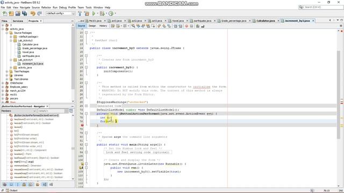The image size is (344, 193).
Task: Click the Comment editor toolbar icon
Action: point(198,26)
